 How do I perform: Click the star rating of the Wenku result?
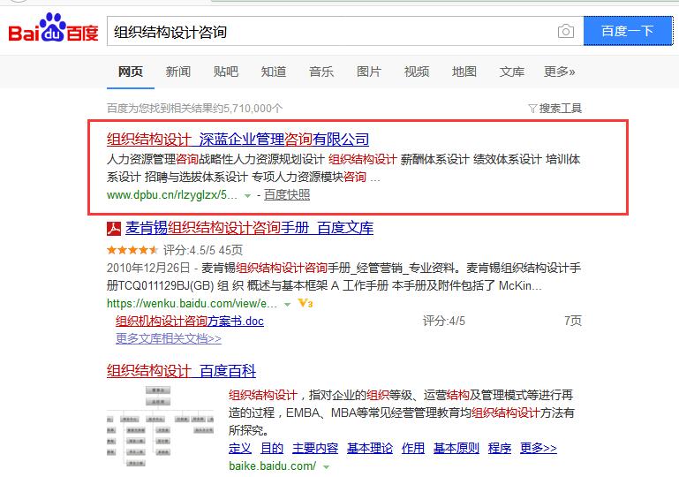point(132,250)
